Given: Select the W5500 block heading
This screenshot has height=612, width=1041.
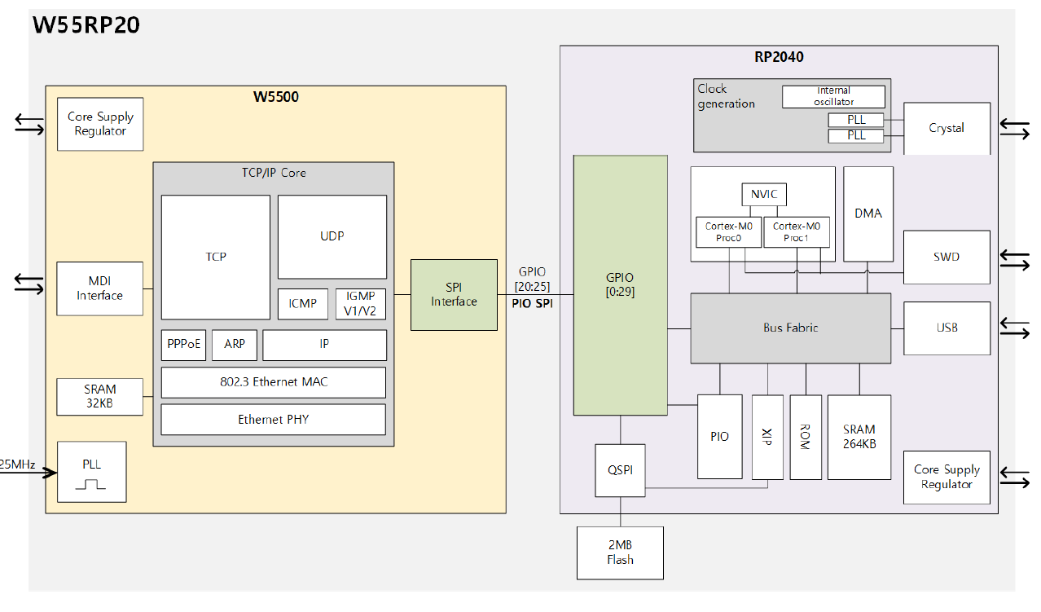Looking at the screenshot, I should 275,97.
